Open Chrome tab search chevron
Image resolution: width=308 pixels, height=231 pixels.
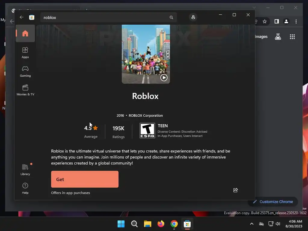254,8
